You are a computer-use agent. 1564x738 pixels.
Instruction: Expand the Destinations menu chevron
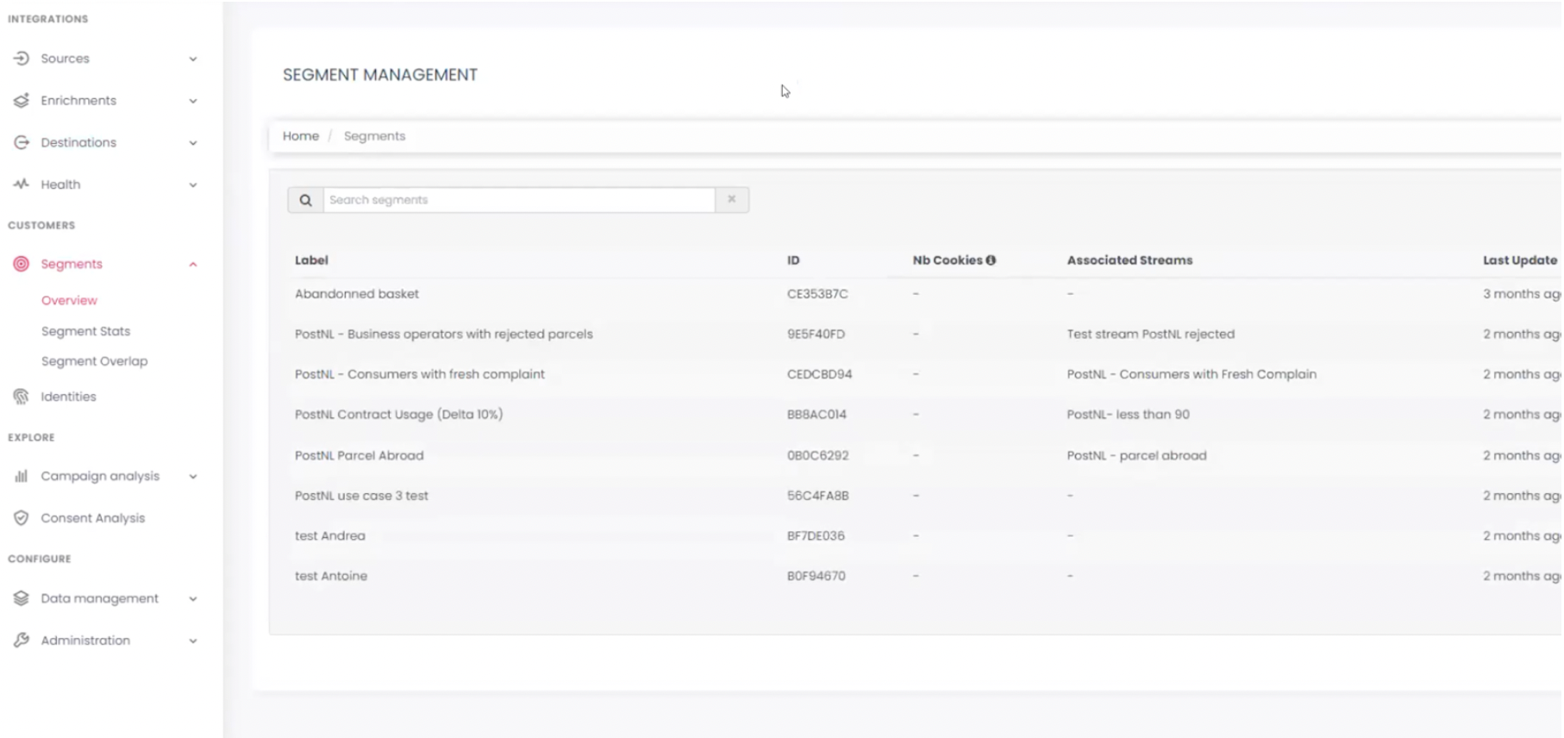pos(193,143)
